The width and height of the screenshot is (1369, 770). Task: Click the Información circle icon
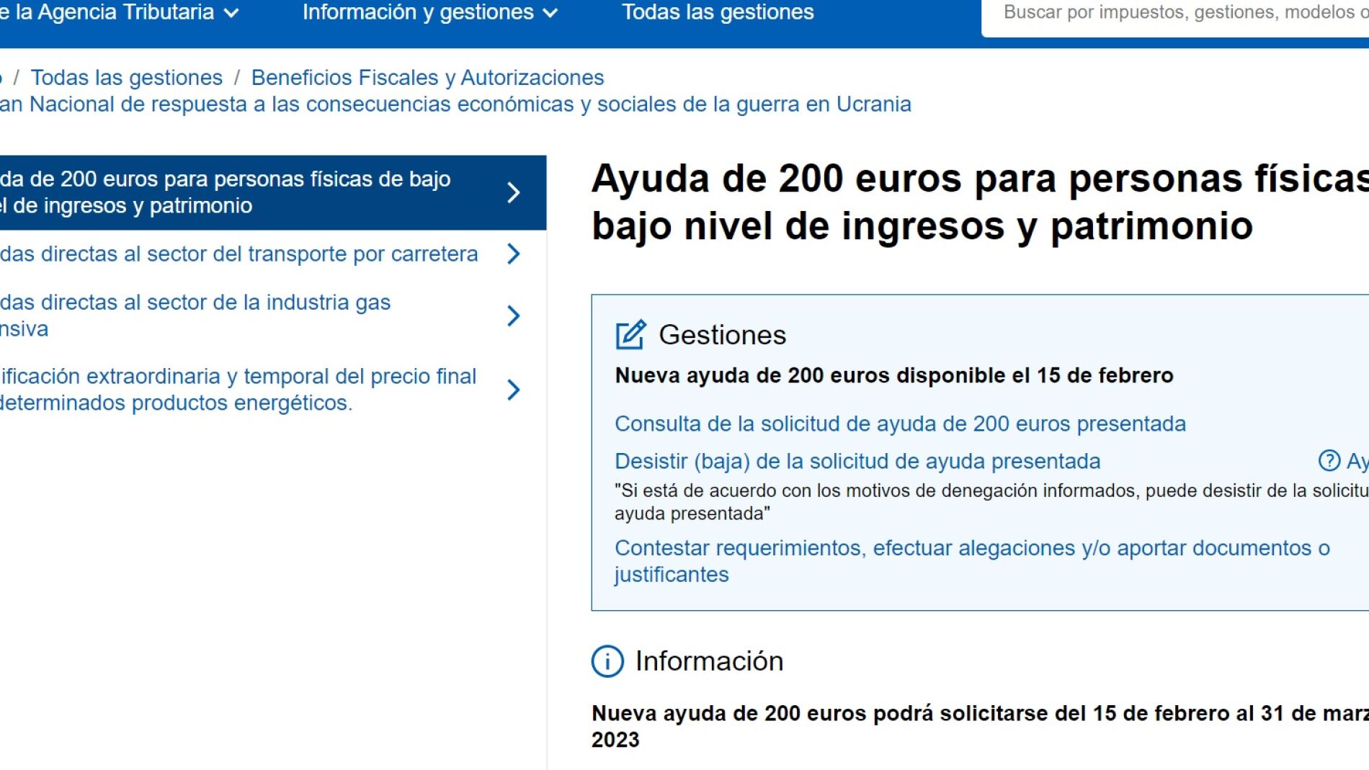pos(607,661)
